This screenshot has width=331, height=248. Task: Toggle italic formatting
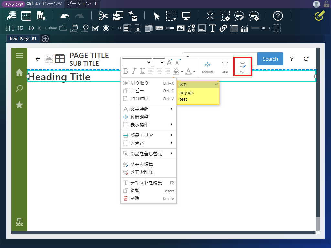click(134, 71)
